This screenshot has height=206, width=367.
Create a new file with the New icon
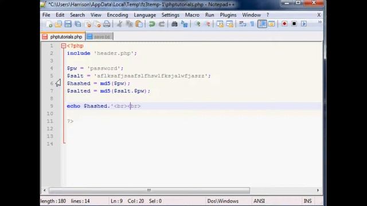pyautogui.click(x=49, y=24)
